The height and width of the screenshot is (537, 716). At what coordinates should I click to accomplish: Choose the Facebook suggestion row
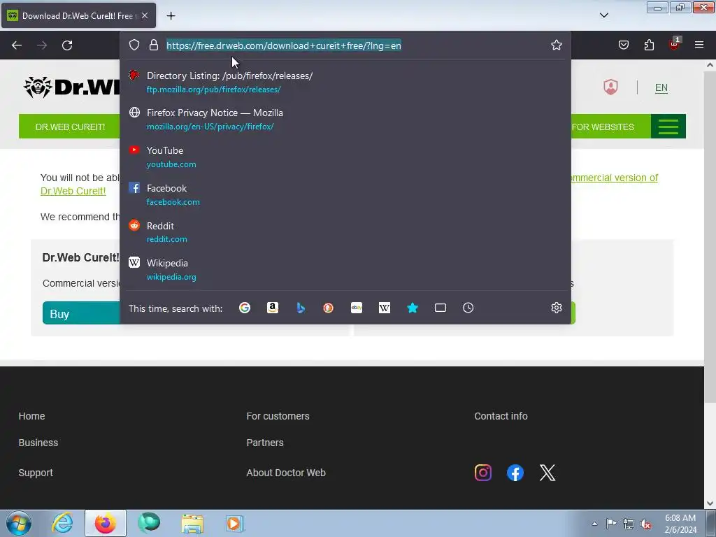(x=345, y=194)
